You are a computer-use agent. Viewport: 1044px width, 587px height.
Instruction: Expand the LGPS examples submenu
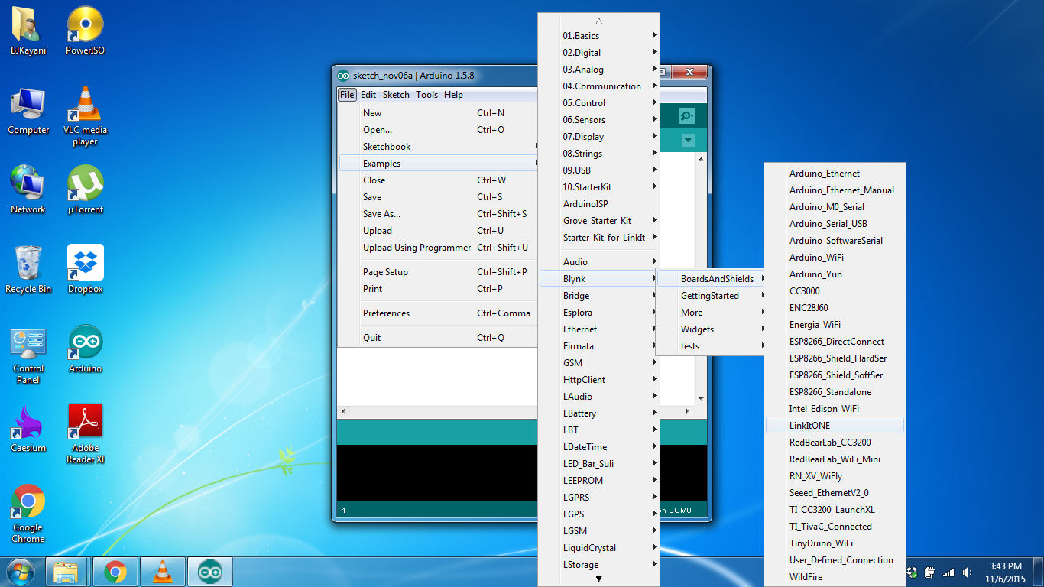(598, 514)
